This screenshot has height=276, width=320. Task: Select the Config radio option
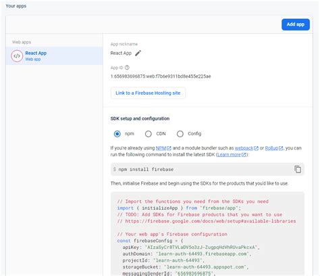pyautogui.click(x=180, y=134)
